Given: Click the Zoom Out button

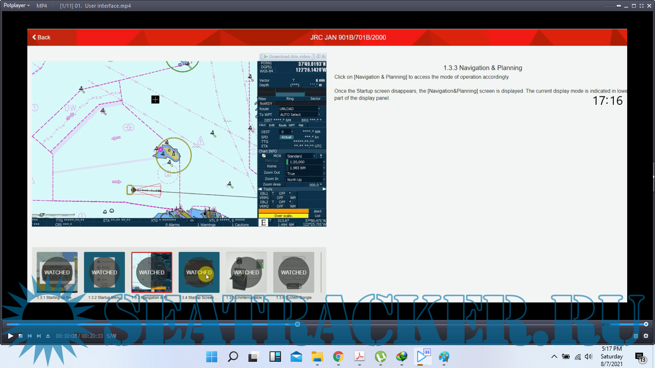Looking at the screenshot, I should point(271,172).
